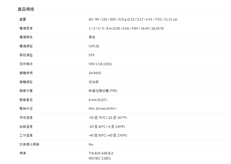Select the CAT.5E cable type value
Viewport: 231px width, 164px height.
click(94, 46)
